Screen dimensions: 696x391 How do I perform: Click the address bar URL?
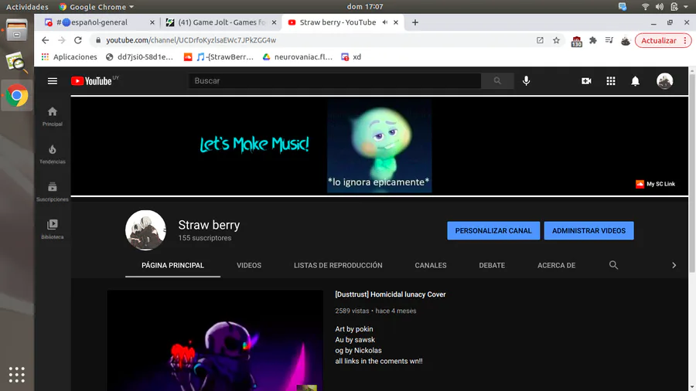[x=191, y=40]
